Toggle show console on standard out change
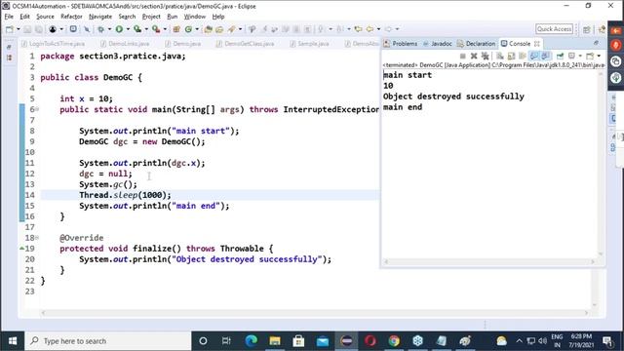The image size is (624, 351). tap(534, 57)
